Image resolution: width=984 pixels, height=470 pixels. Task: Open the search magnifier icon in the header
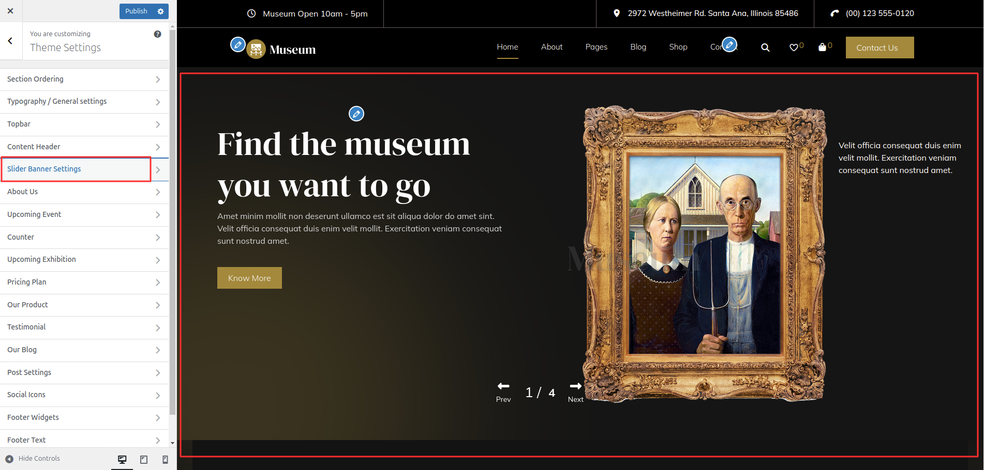pos(765,48)
